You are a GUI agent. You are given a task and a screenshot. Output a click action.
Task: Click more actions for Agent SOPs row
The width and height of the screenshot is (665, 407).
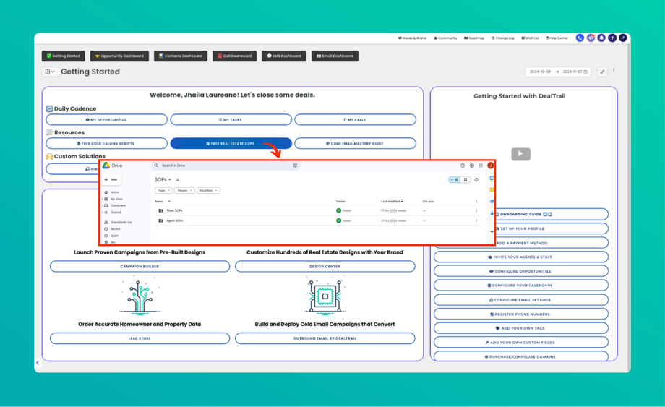pos(476,220)
